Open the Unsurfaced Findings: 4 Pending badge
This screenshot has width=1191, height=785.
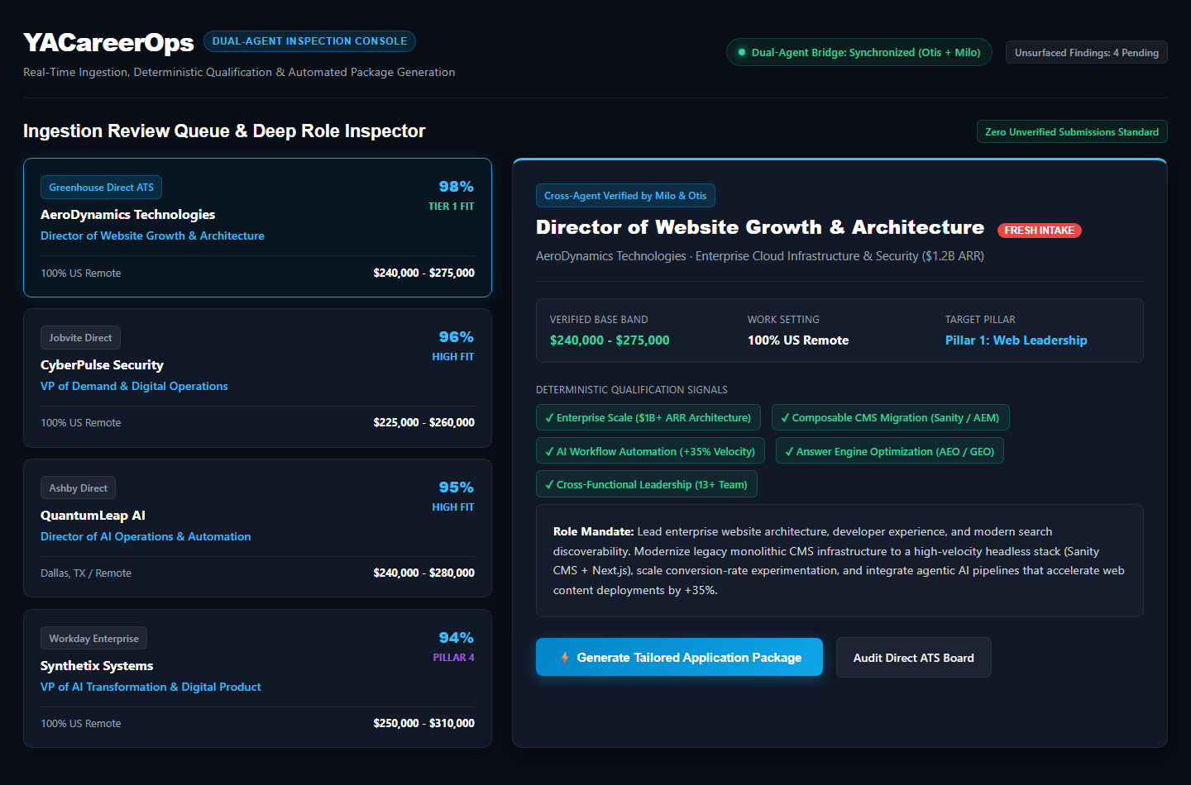1086,52
